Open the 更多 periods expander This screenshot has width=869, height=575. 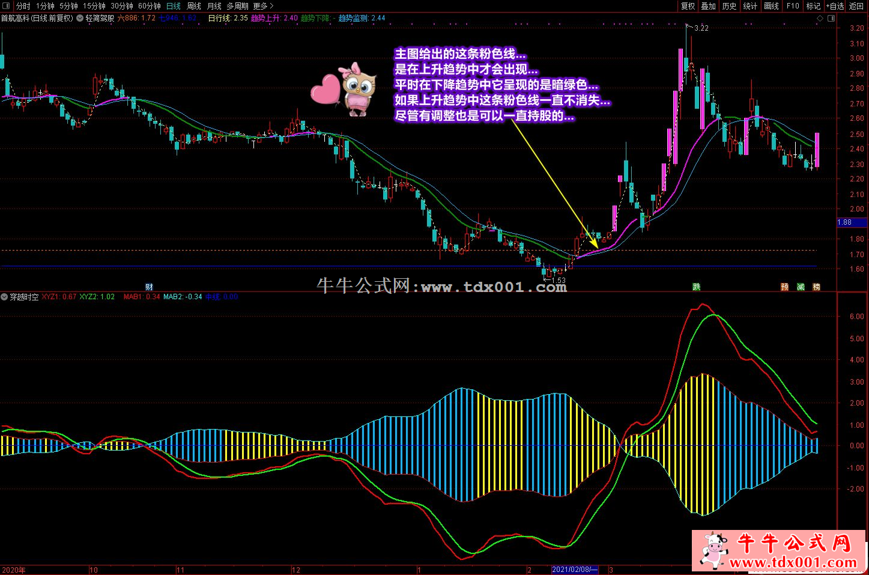[x=263, y=6]
